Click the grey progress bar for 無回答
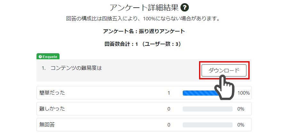Viewport: 288px width, 137px height. (x=208, y=125)
